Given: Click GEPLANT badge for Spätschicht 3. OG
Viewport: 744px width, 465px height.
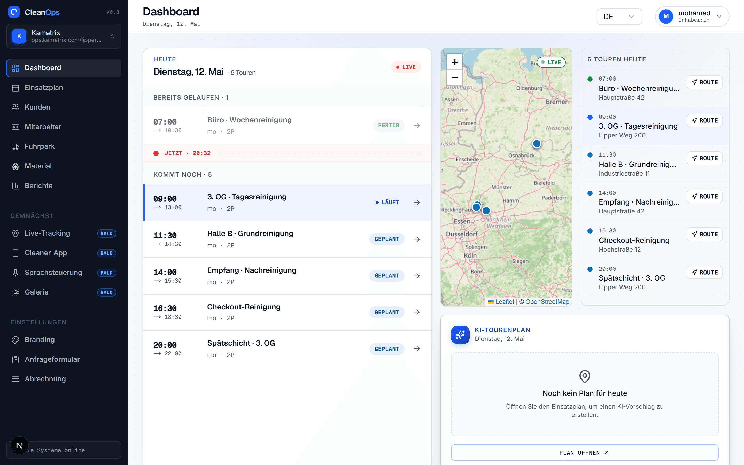Looking at the screenshot, I should [387, 349].
